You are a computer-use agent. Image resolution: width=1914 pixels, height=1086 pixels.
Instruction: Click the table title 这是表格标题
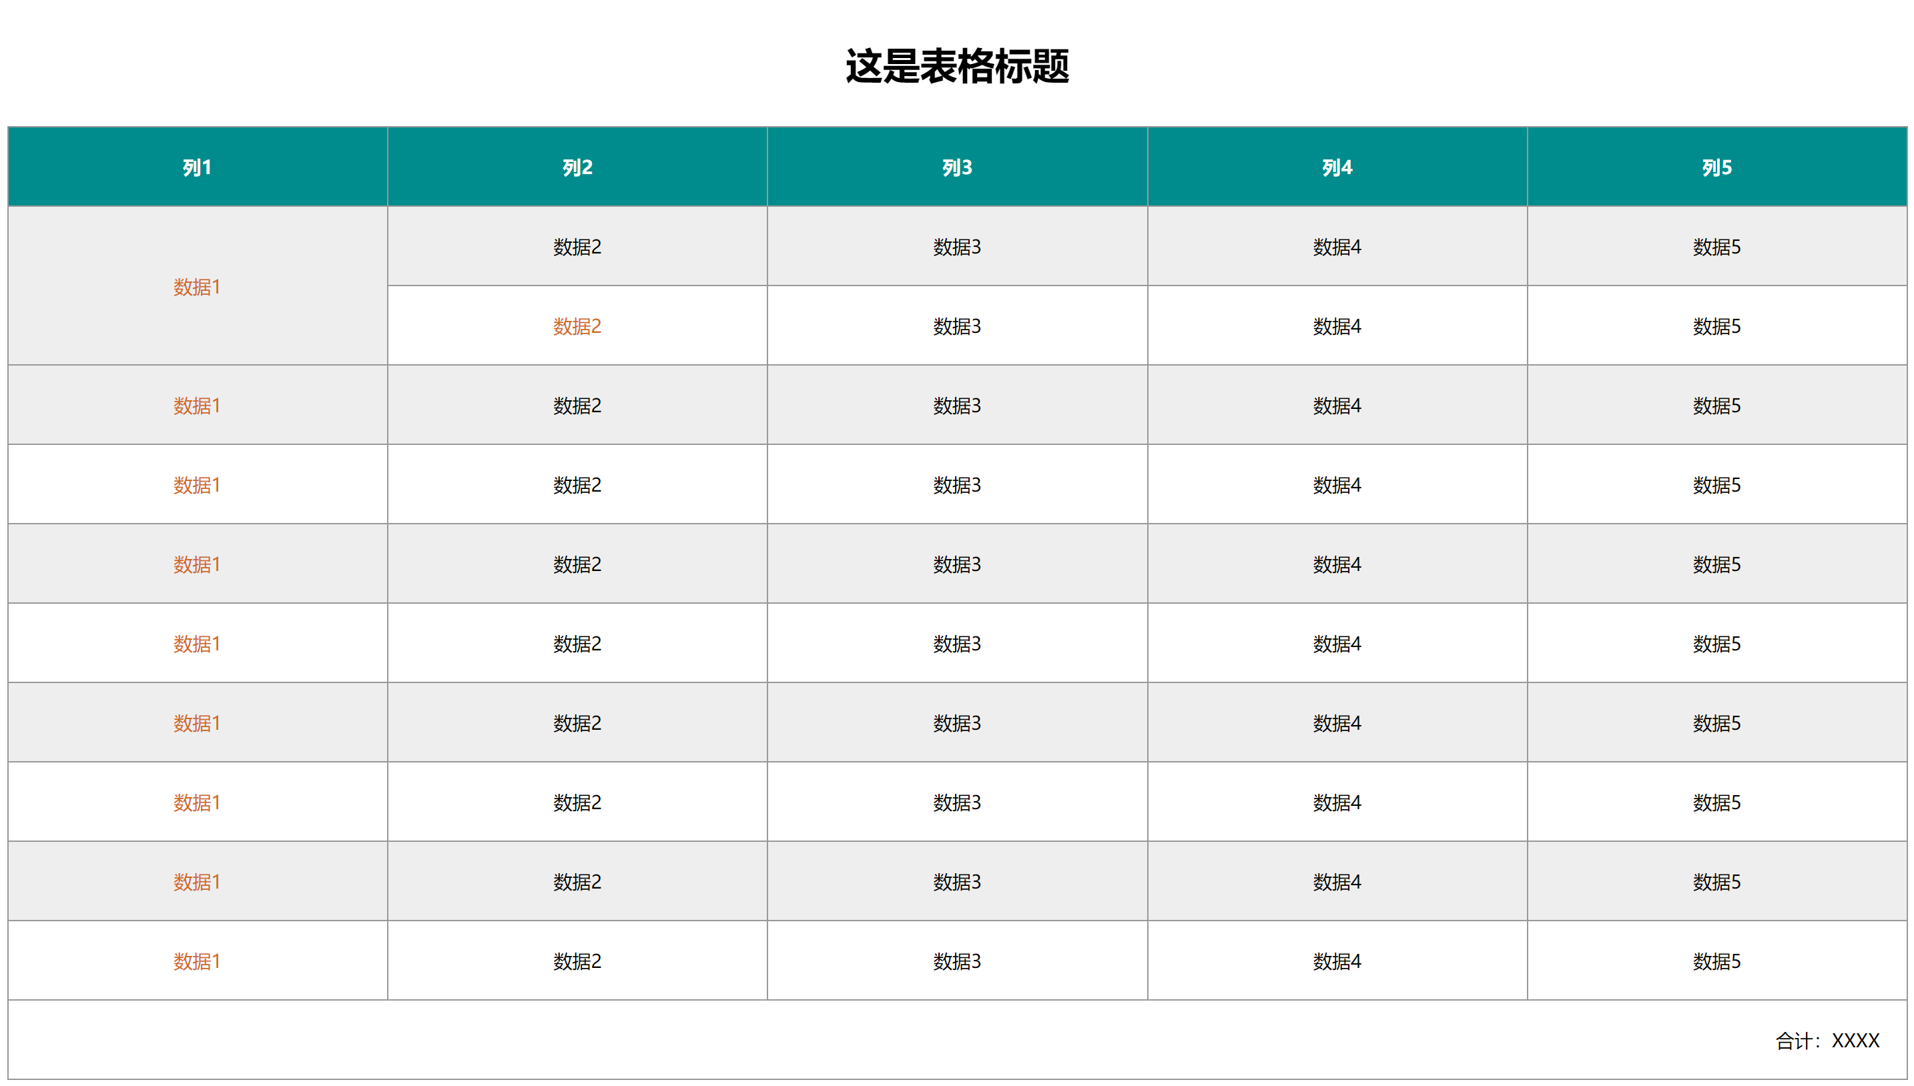pyautogui.click(x=956, y=67)
